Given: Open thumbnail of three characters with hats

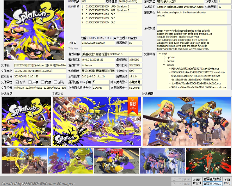Looking at the screenshot, I should [x=162, y=161].
